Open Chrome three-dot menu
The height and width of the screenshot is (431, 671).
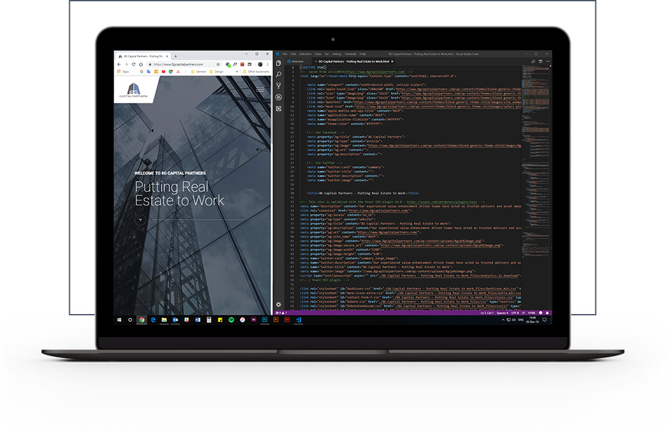(x=268, y=64)
